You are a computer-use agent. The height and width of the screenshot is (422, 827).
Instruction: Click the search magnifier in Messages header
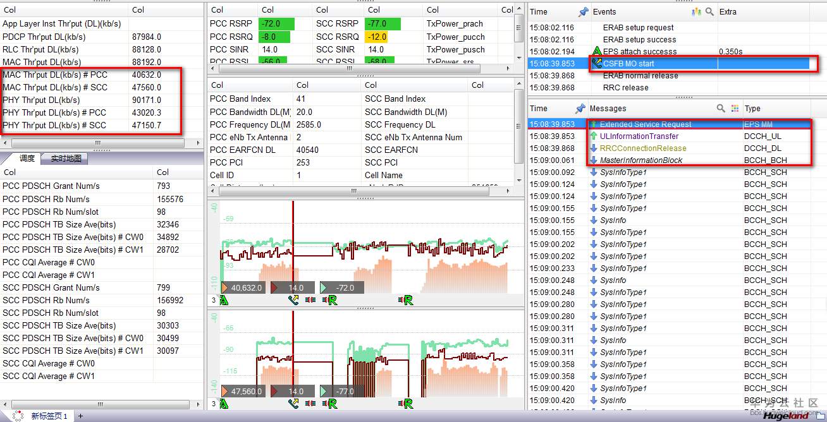[721, 109]
